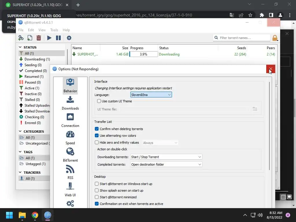Click the lock icon beside the filter field
Viewport: 296px width, 222px height.
tap(275, 38)
